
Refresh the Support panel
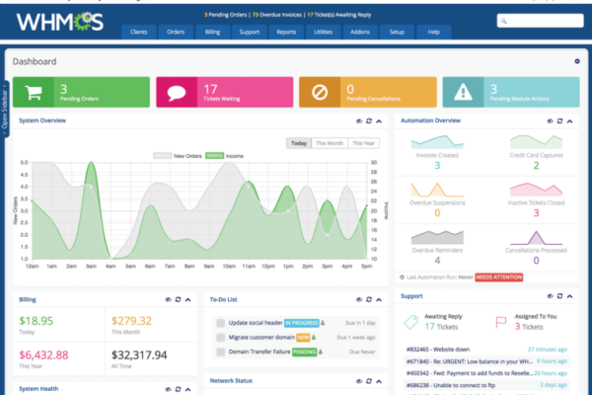pyautogui.click(x=559, y=296)
